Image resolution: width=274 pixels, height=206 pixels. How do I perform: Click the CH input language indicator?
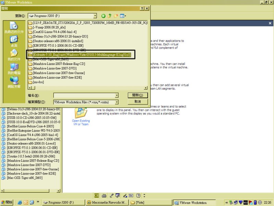coord(97,195)
